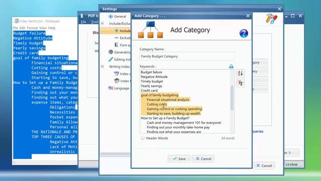
Task: Open the Edit menu in Notepad
Action: [x=23, y=28]
